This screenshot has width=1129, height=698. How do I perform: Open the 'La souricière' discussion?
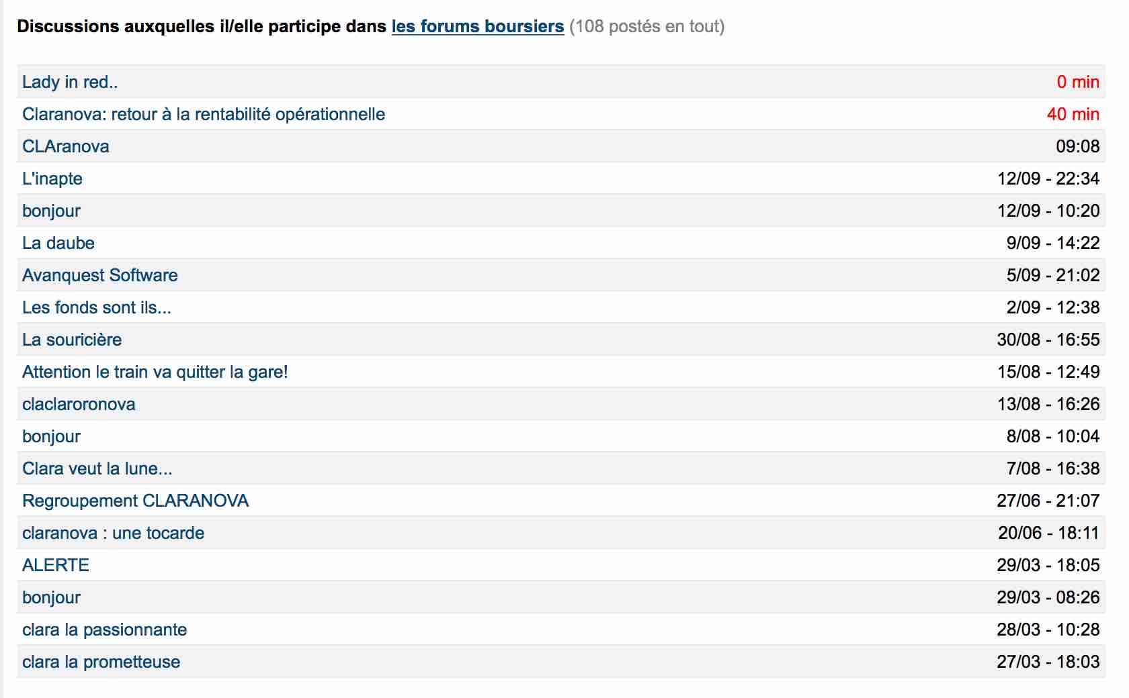coord(72,340)
